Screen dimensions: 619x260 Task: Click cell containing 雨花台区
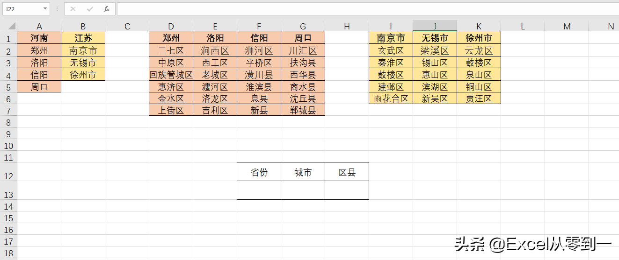(x=391, y=98)
